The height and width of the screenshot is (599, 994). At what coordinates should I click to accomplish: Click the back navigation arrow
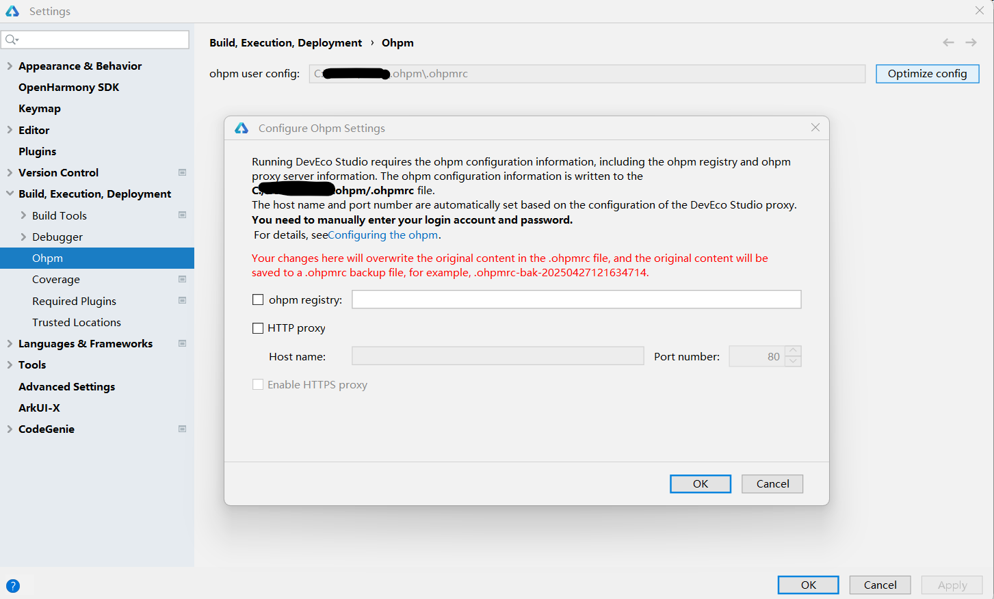[x=948, y=42]
